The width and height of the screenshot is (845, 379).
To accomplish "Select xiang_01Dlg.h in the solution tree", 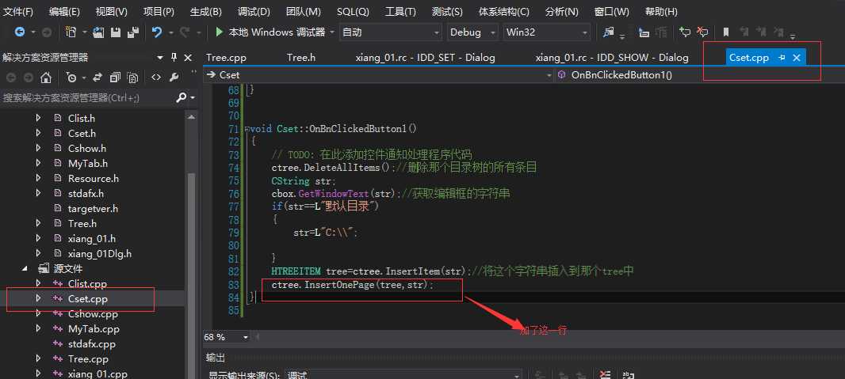I will (100, 253).
